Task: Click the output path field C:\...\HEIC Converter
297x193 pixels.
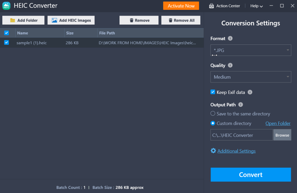Action: click(242, 135)
